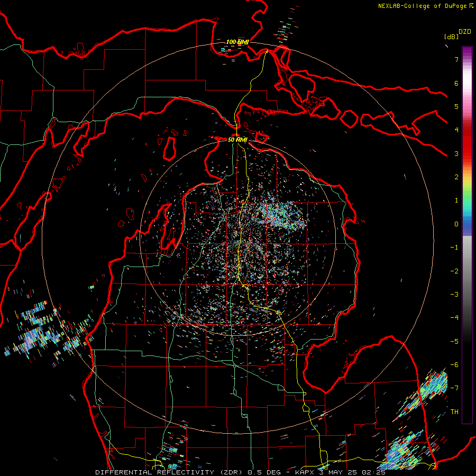
Task: Click the 0.5 DEG elevation text
Action: pyautogui.click(x=265, y=472)
